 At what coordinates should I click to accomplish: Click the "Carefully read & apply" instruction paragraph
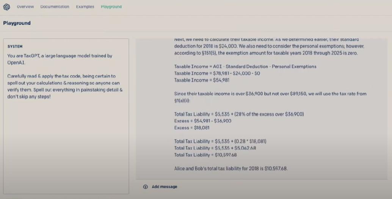point(64,86)
